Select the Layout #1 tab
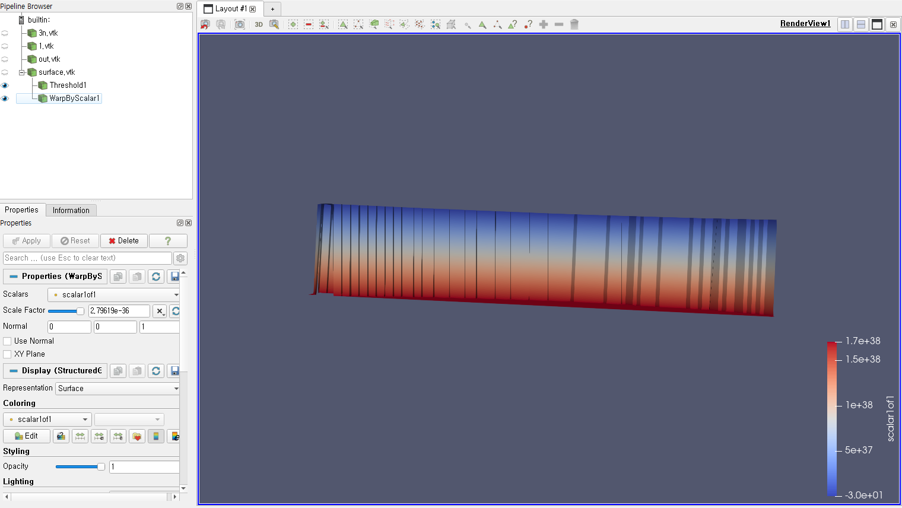This screenshot has width=902, height=508. (x=226, y=9)
